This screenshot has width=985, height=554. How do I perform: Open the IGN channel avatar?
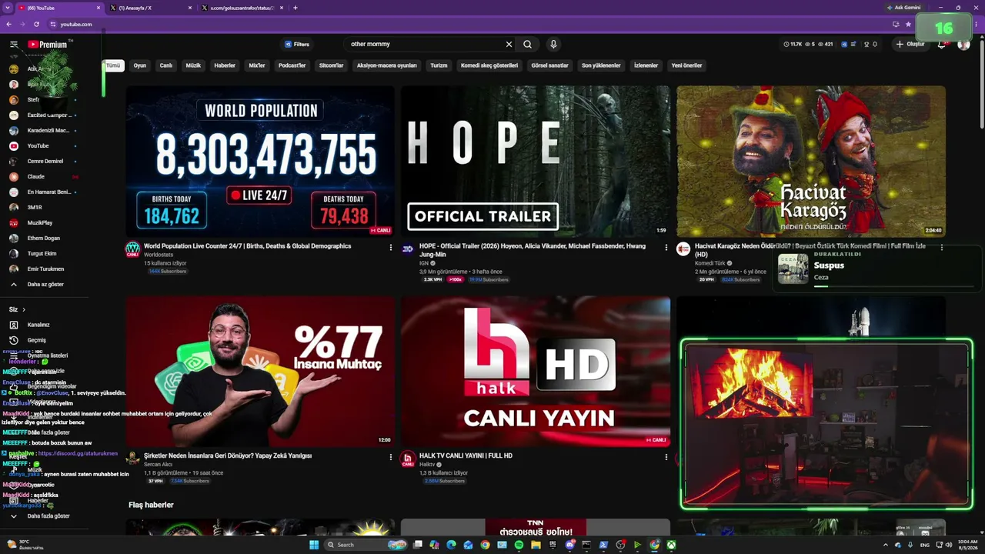click(x=408, y=249)
